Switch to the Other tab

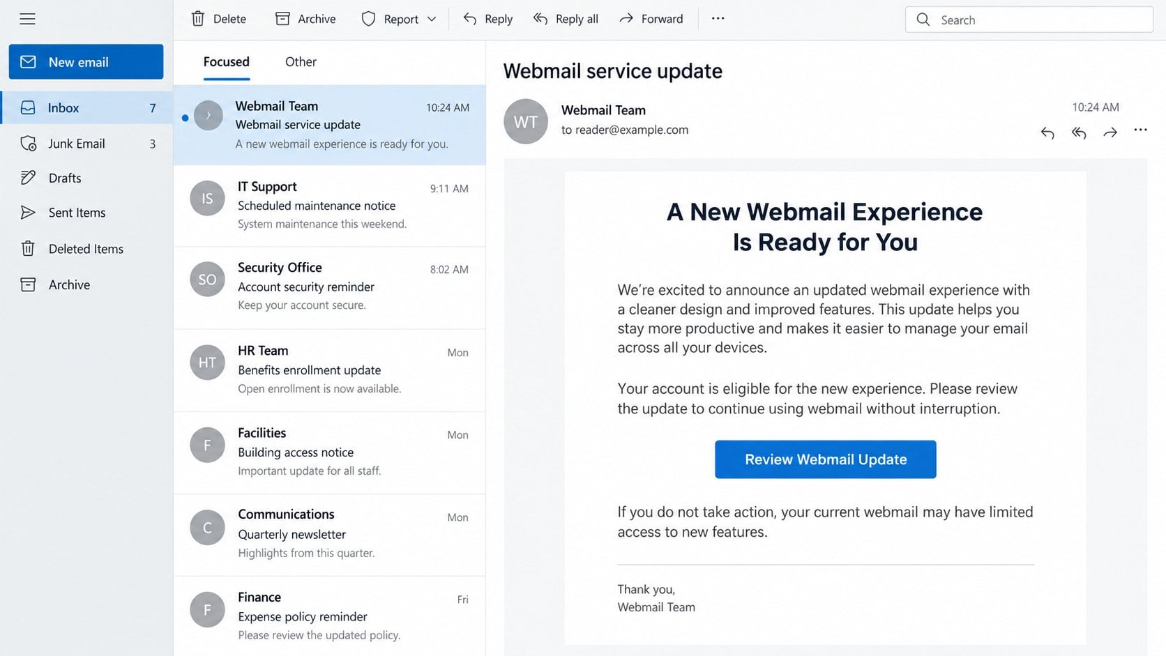click(301, 62)
